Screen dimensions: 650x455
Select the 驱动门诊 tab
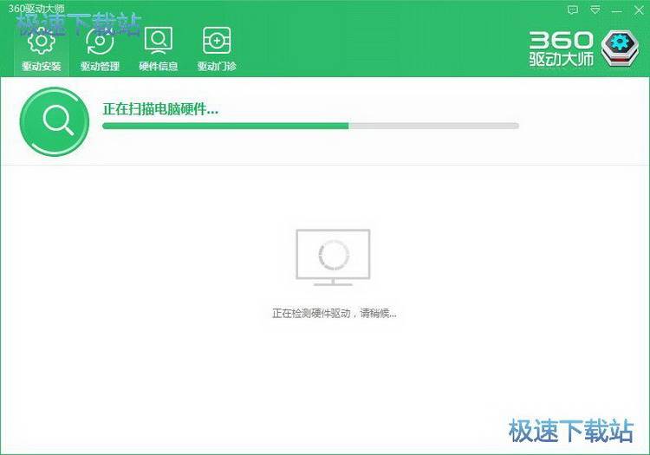[217, 49]
